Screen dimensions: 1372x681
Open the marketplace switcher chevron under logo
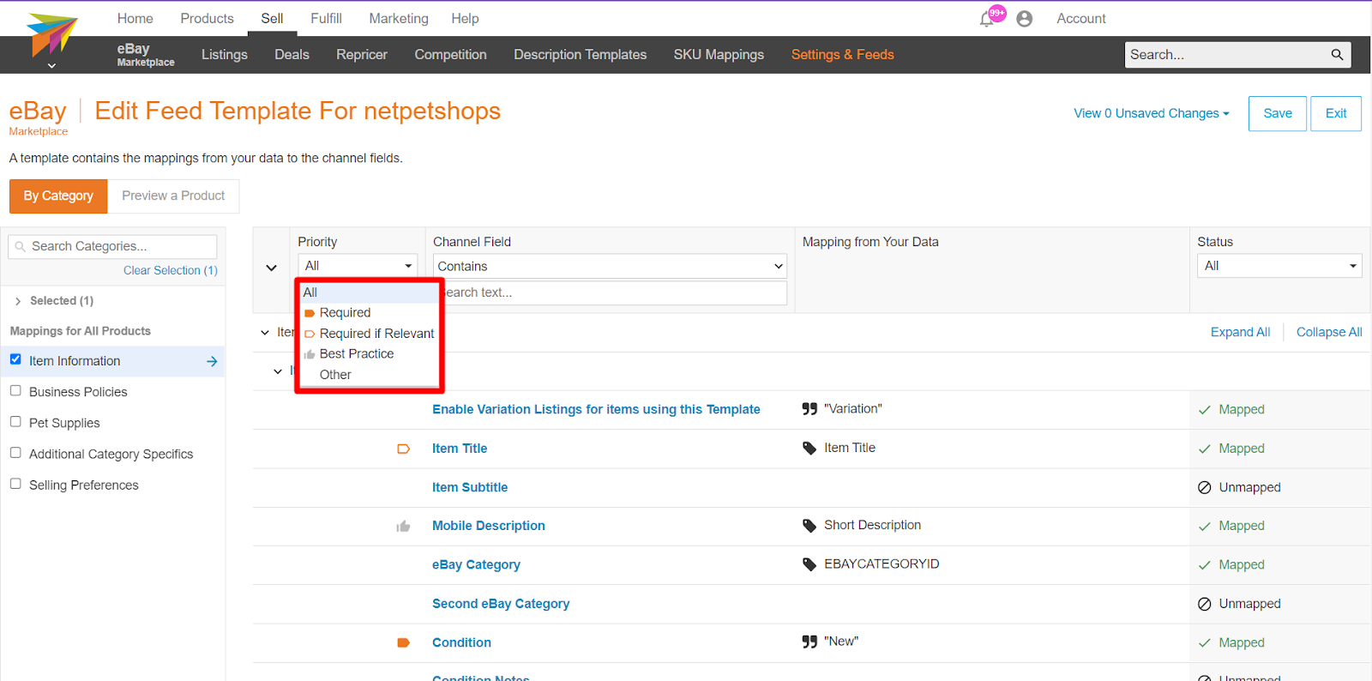(51, 65)
